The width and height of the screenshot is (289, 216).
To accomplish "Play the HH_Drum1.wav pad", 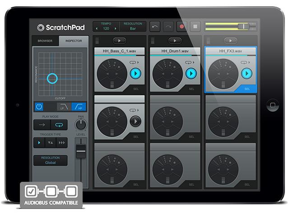I will [x=191, y=73].
